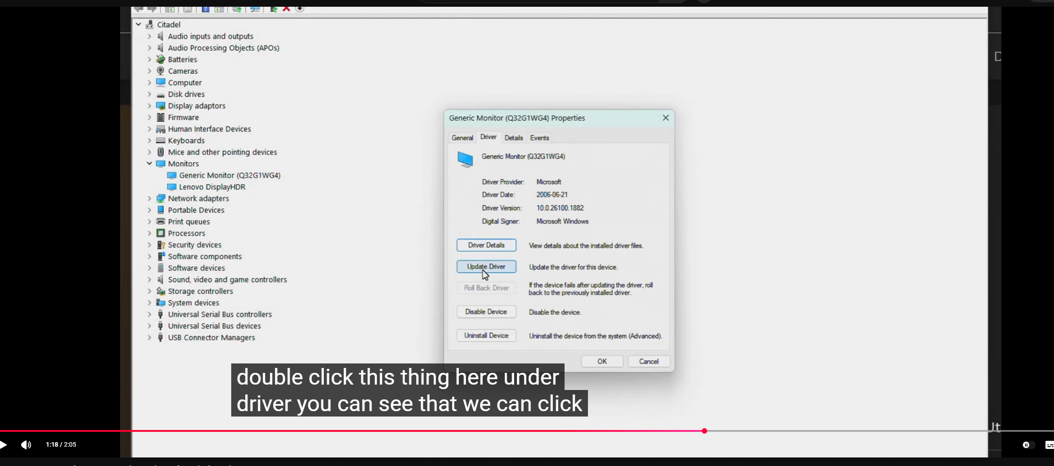
Task: Switch to the General tab
Action: (x=462, y=138)
